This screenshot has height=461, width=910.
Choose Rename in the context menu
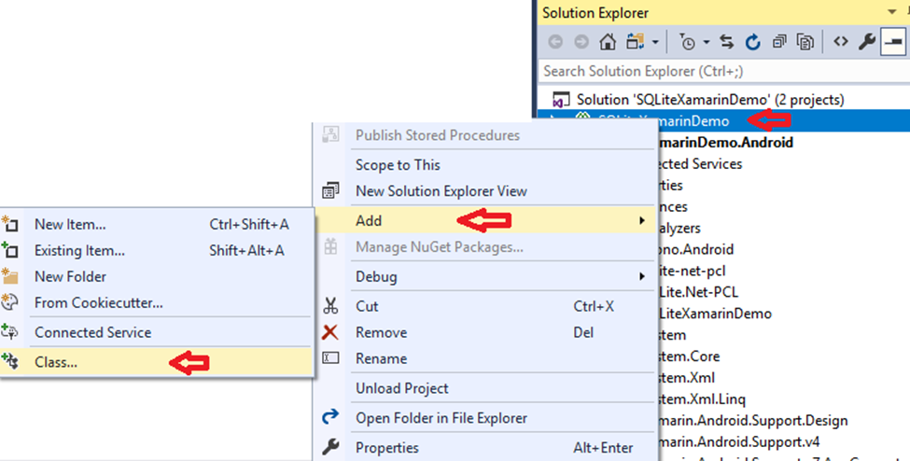[x=485, y=358]
